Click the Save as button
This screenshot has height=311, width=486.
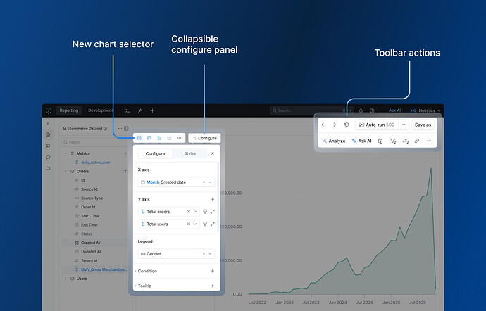pos(423,125)
